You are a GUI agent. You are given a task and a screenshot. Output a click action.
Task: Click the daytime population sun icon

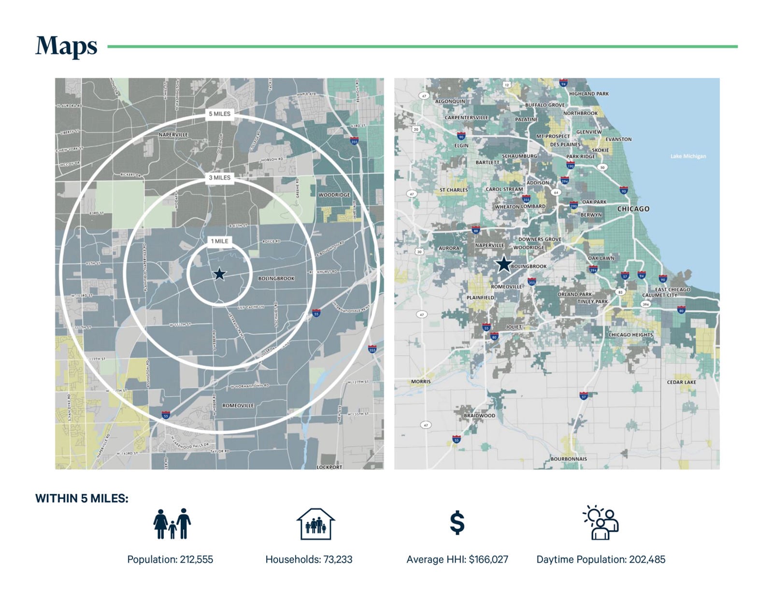coord(601,523)
